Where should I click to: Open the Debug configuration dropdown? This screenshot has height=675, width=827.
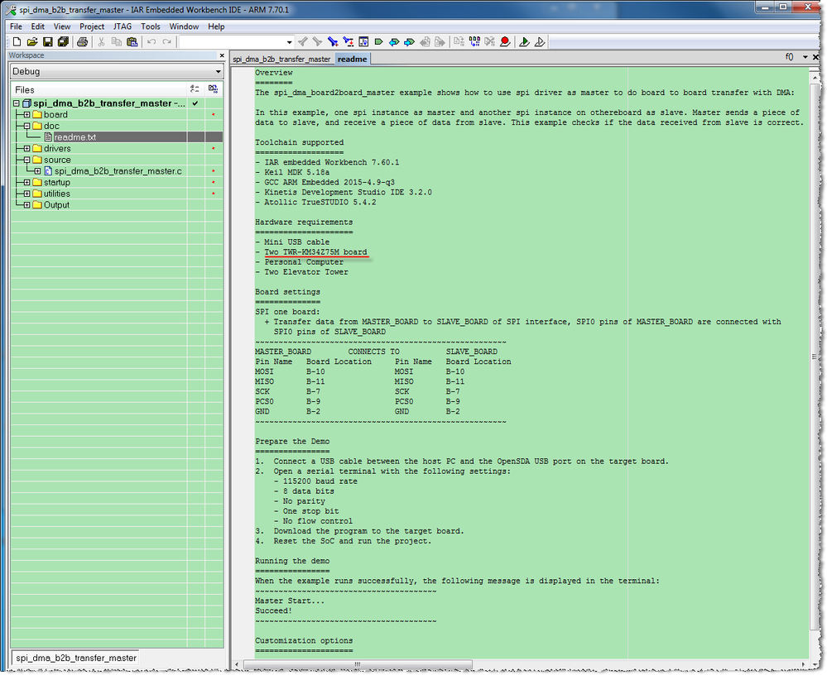tap(217, 72)
